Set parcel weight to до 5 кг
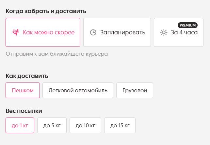 click(x=52, y=125)
